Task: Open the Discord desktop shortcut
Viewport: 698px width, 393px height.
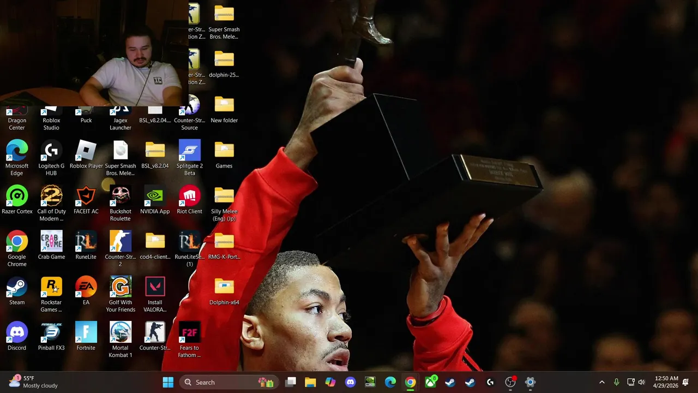Action: click(x=17, y=337)
